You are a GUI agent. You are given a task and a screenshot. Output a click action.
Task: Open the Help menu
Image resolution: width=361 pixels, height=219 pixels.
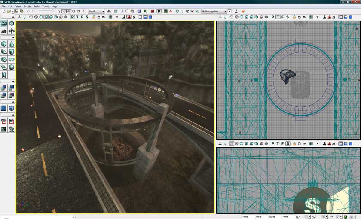tap(54, 6)
